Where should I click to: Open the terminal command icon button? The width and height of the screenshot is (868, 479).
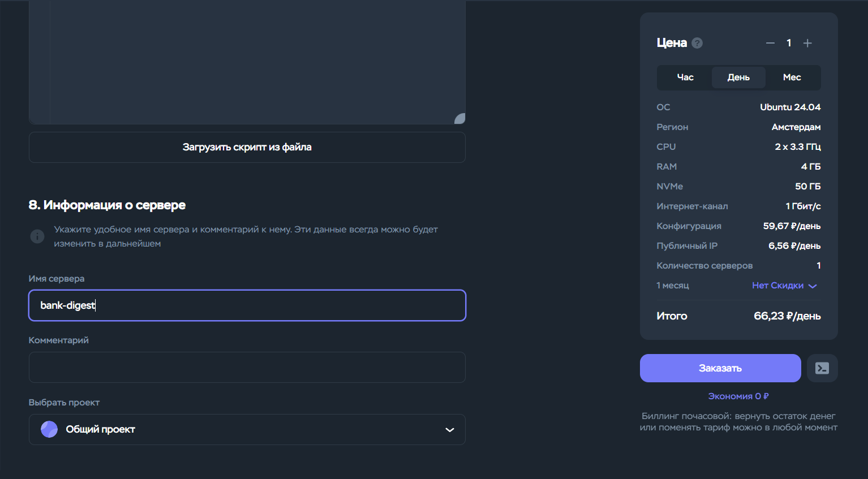coord(822,368)
